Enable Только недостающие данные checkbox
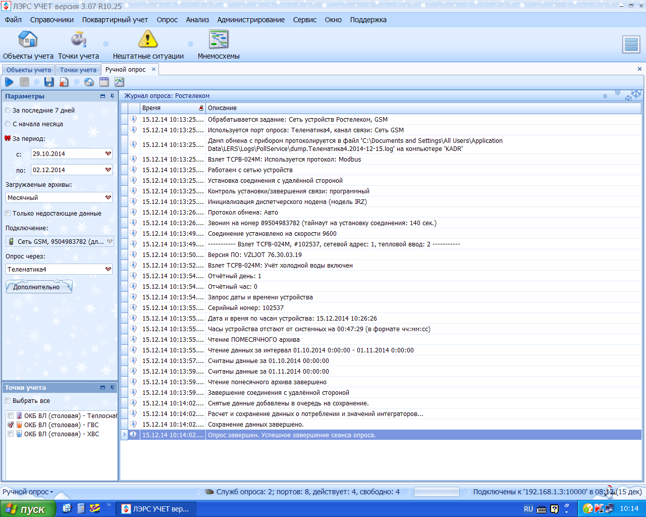The height and width of the screenshot is (517, 646). (x=8, y=213)
